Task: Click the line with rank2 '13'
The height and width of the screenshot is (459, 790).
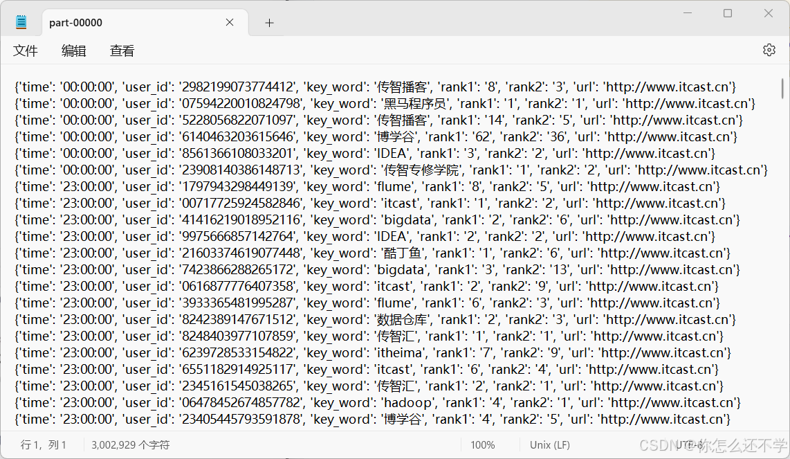Action: coord(378,270)
